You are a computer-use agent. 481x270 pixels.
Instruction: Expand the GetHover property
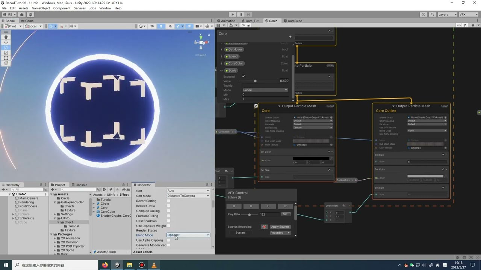coord(222,49)
